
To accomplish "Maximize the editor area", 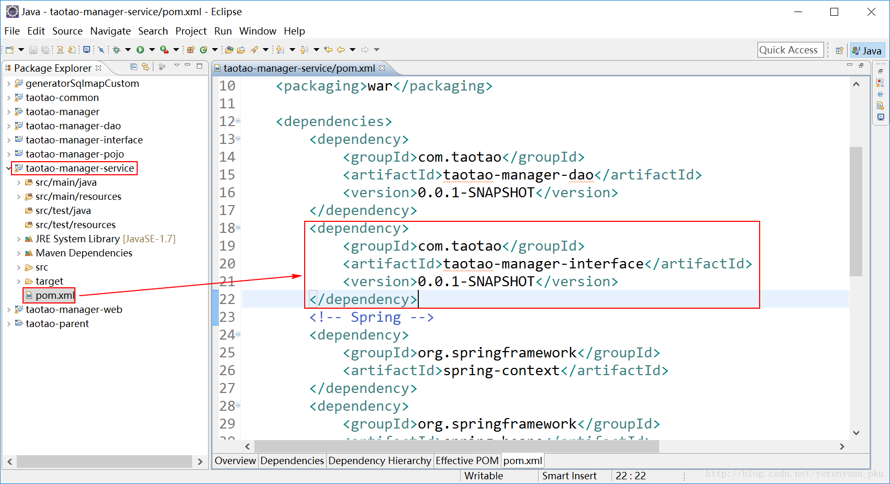I will 861,65.
